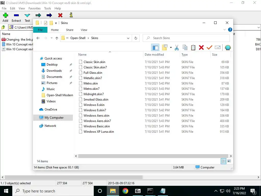Click the Classic Explorer shell settings icon
Screen dimensions: 261x196
[228, 48]
